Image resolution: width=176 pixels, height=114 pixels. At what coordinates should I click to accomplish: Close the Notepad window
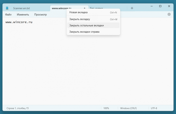(x=169, y=6)
